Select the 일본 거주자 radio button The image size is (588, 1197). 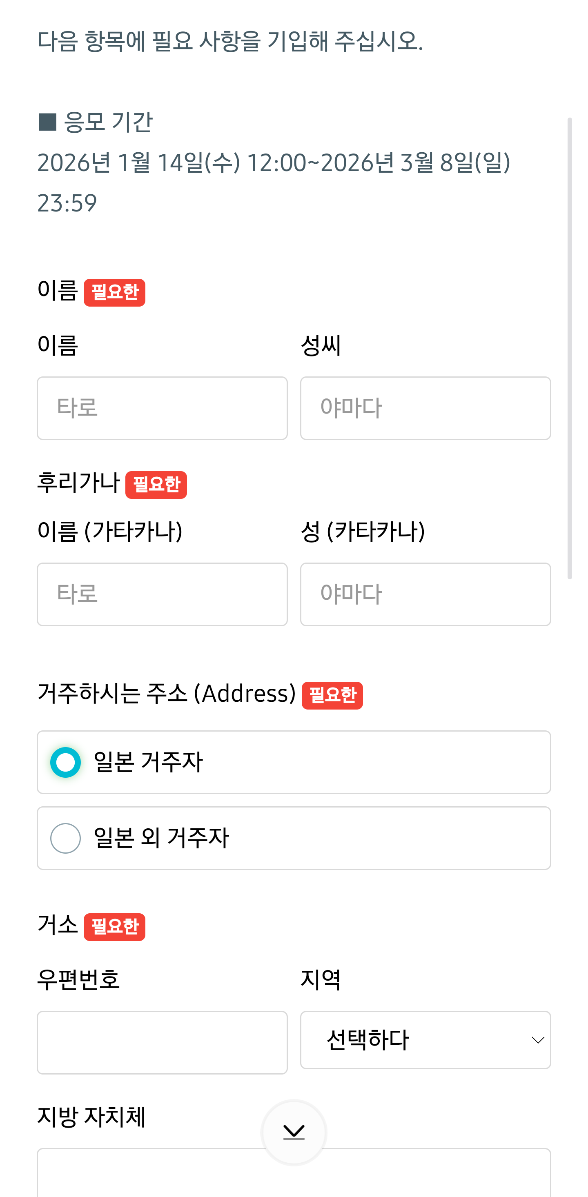(x=66, y=762)
